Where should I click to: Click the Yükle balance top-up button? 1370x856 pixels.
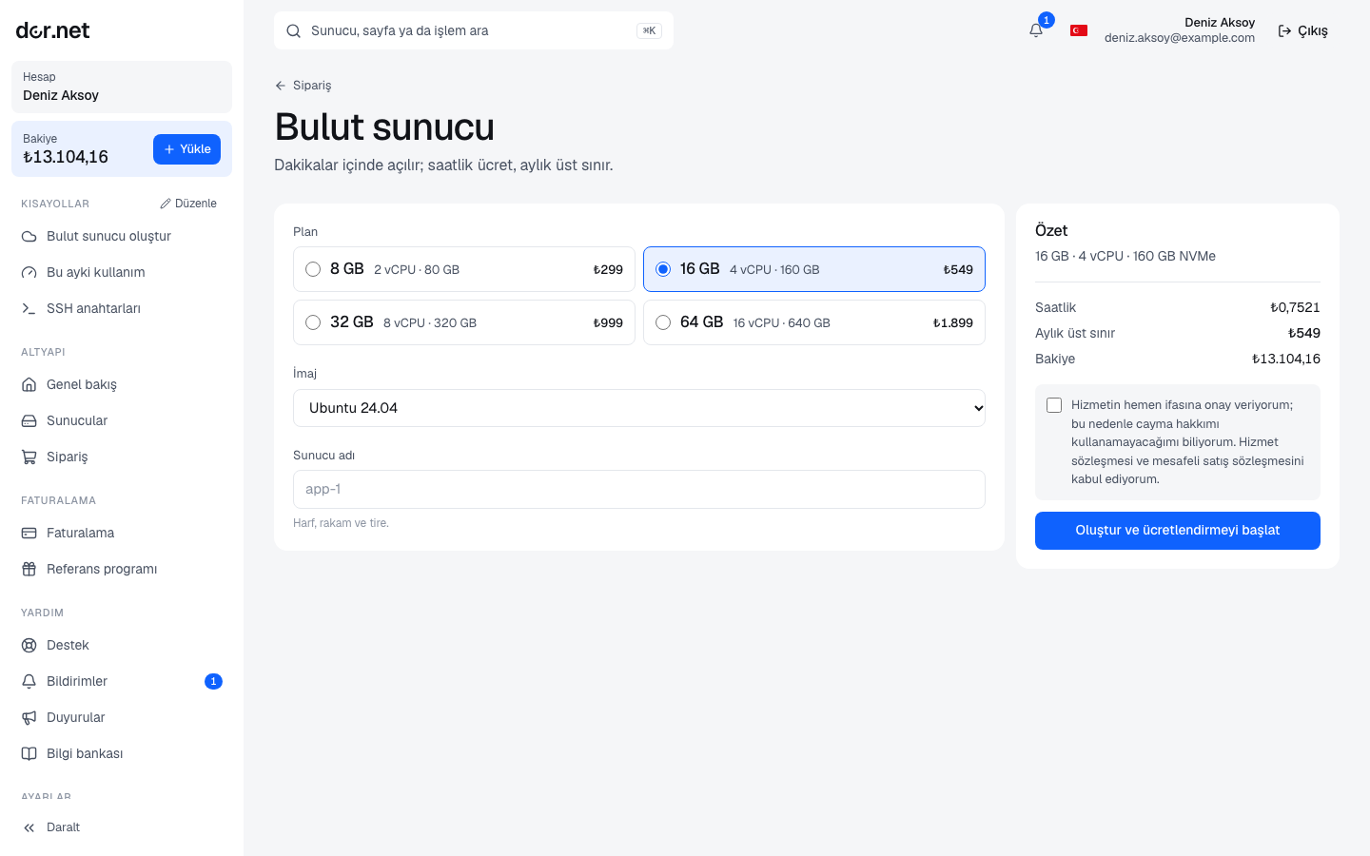pos(186,149)
